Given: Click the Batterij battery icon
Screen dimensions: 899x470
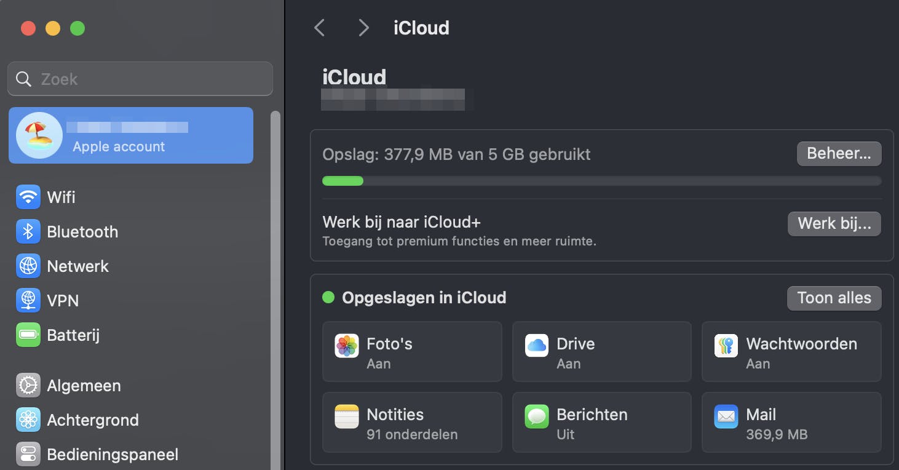Looking at the screenshot, I should pyautogui.click(x=28, y=335).
